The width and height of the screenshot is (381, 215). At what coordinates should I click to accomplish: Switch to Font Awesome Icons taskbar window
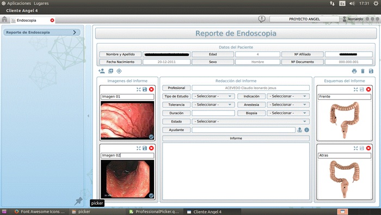40,212
